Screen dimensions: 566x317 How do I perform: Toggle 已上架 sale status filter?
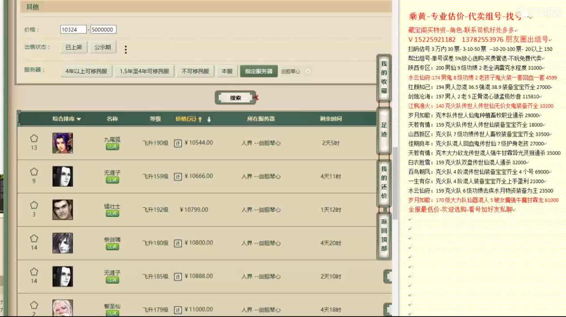(74, 47)
